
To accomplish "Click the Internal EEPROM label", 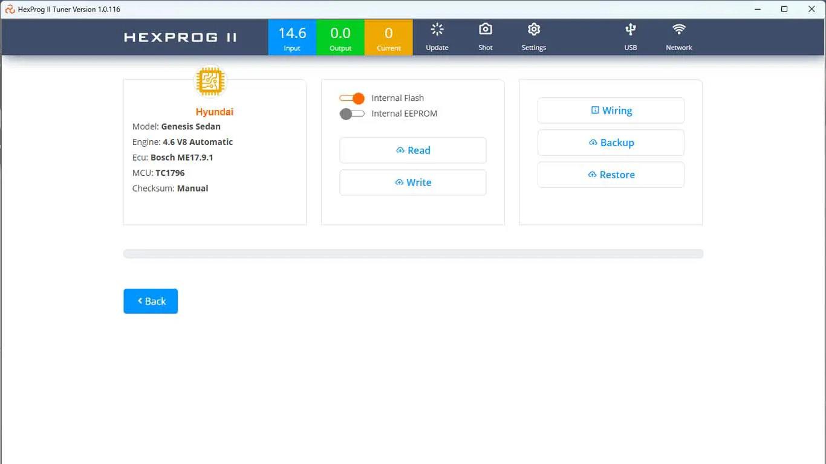I will pos(405,114).
